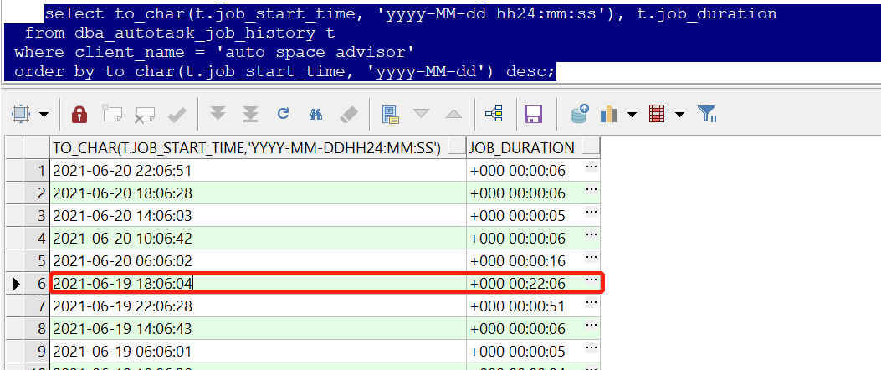881x370 pixels.
Task: Click the JOB_DURATION column header
Action: (x=533, y=148)
